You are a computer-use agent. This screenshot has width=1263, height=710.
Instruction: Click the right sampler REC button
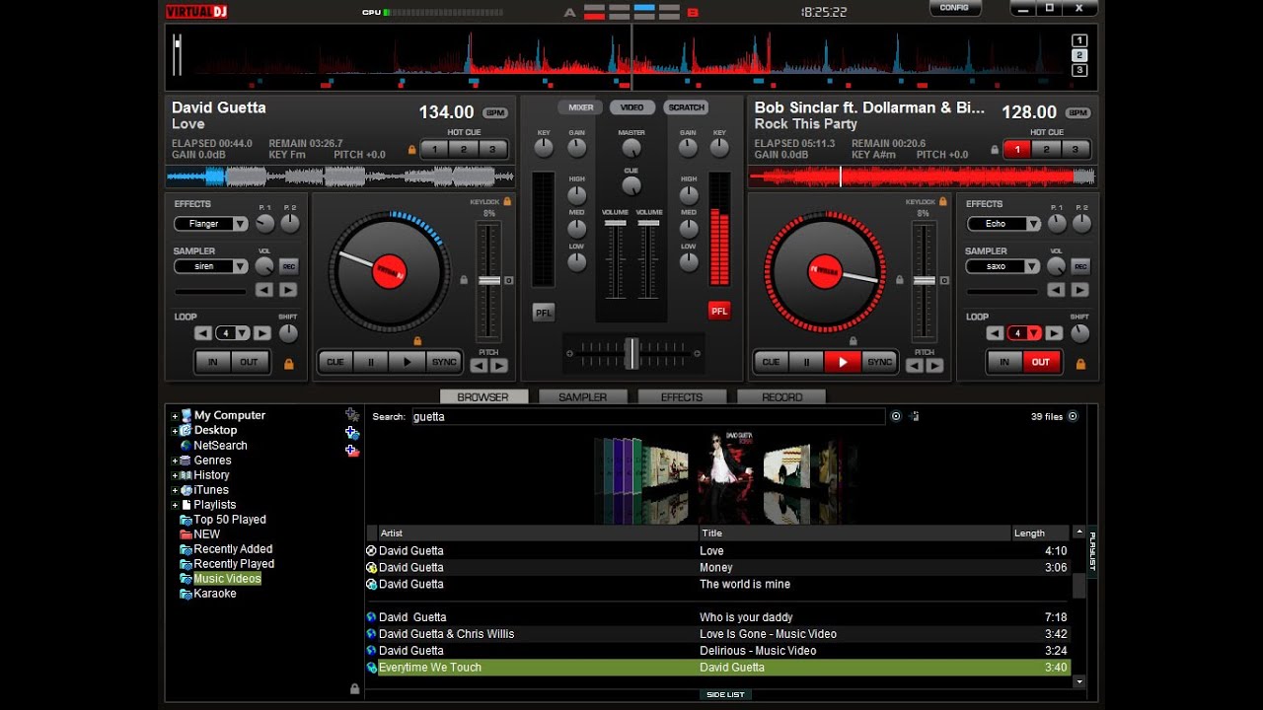(1080, 266)
